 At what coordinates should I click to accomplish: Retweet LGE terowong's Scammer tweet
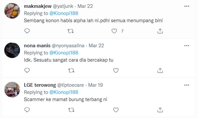71,110
